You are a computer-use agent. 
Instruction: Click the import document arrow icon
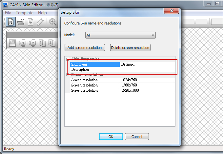coord(30,22)
